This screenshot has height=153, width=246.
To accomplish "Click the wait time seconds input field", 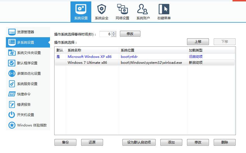I will (105, 34).
